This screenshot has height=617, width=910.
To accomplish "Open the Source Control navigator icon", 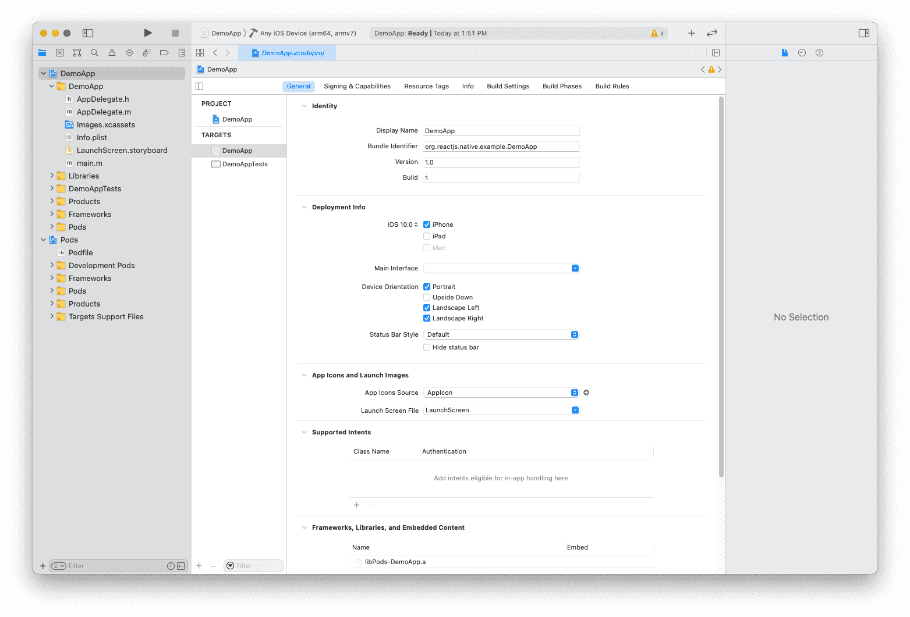I will (x=59, y=53).
